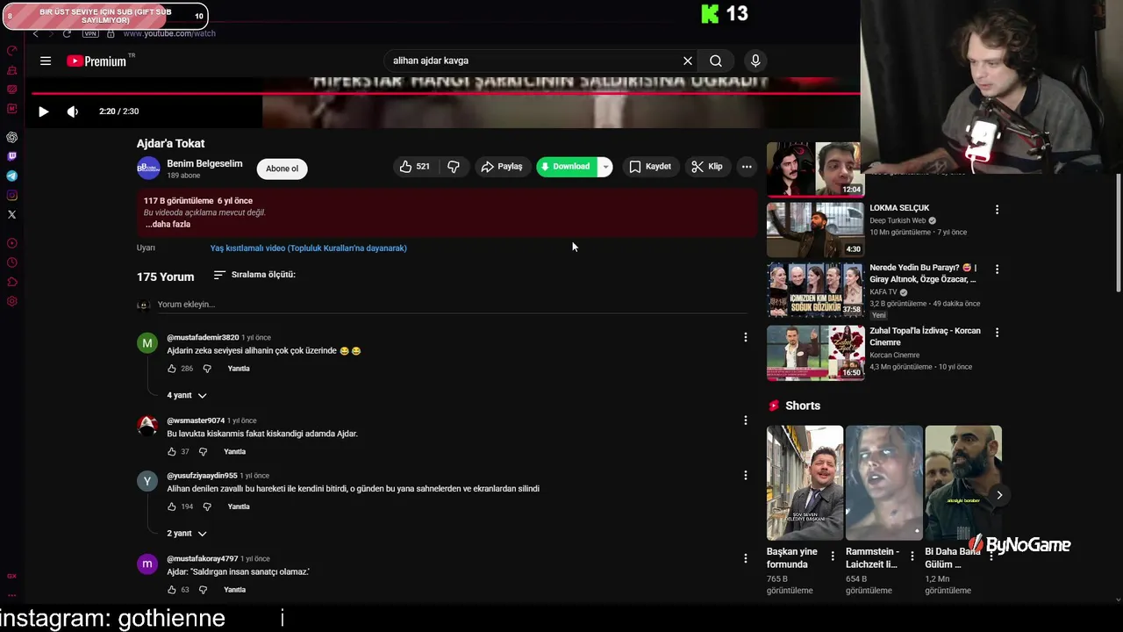1123x632 pixels.
Task: Open options for Rammstein short
Action: click(912, 557)
